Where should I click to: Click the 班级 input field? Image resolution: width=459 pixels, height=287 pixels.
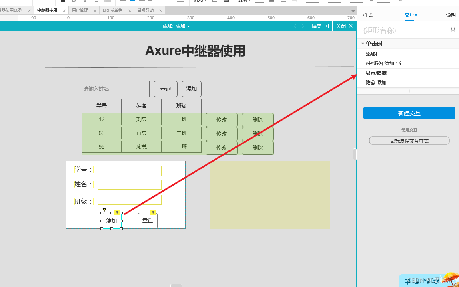130,200
